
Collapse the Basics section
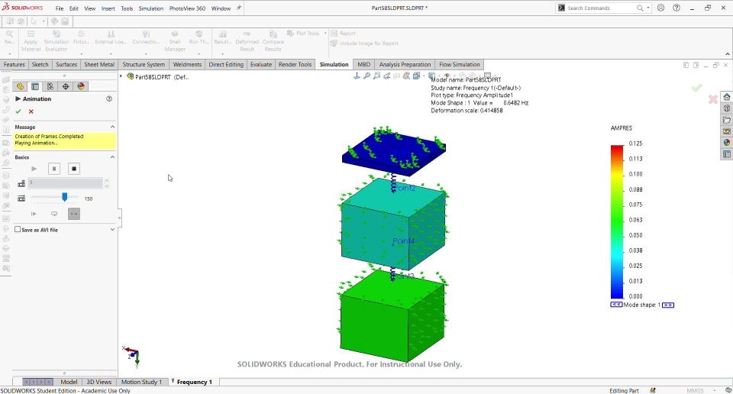coord(112,157)
